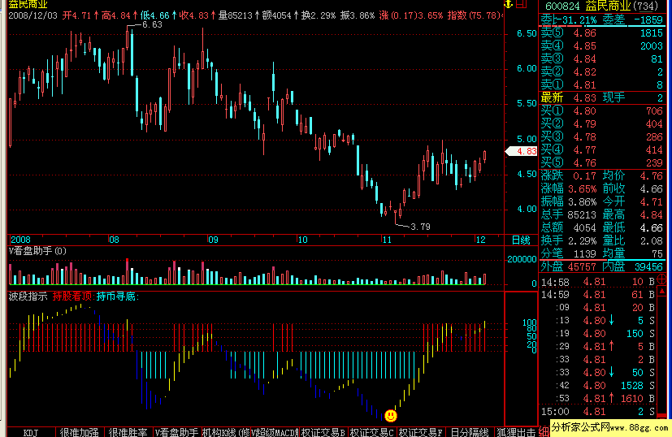The image size is (672, 437).
Task: Click the 益民商业 chart title
Action: coord(28,4)
